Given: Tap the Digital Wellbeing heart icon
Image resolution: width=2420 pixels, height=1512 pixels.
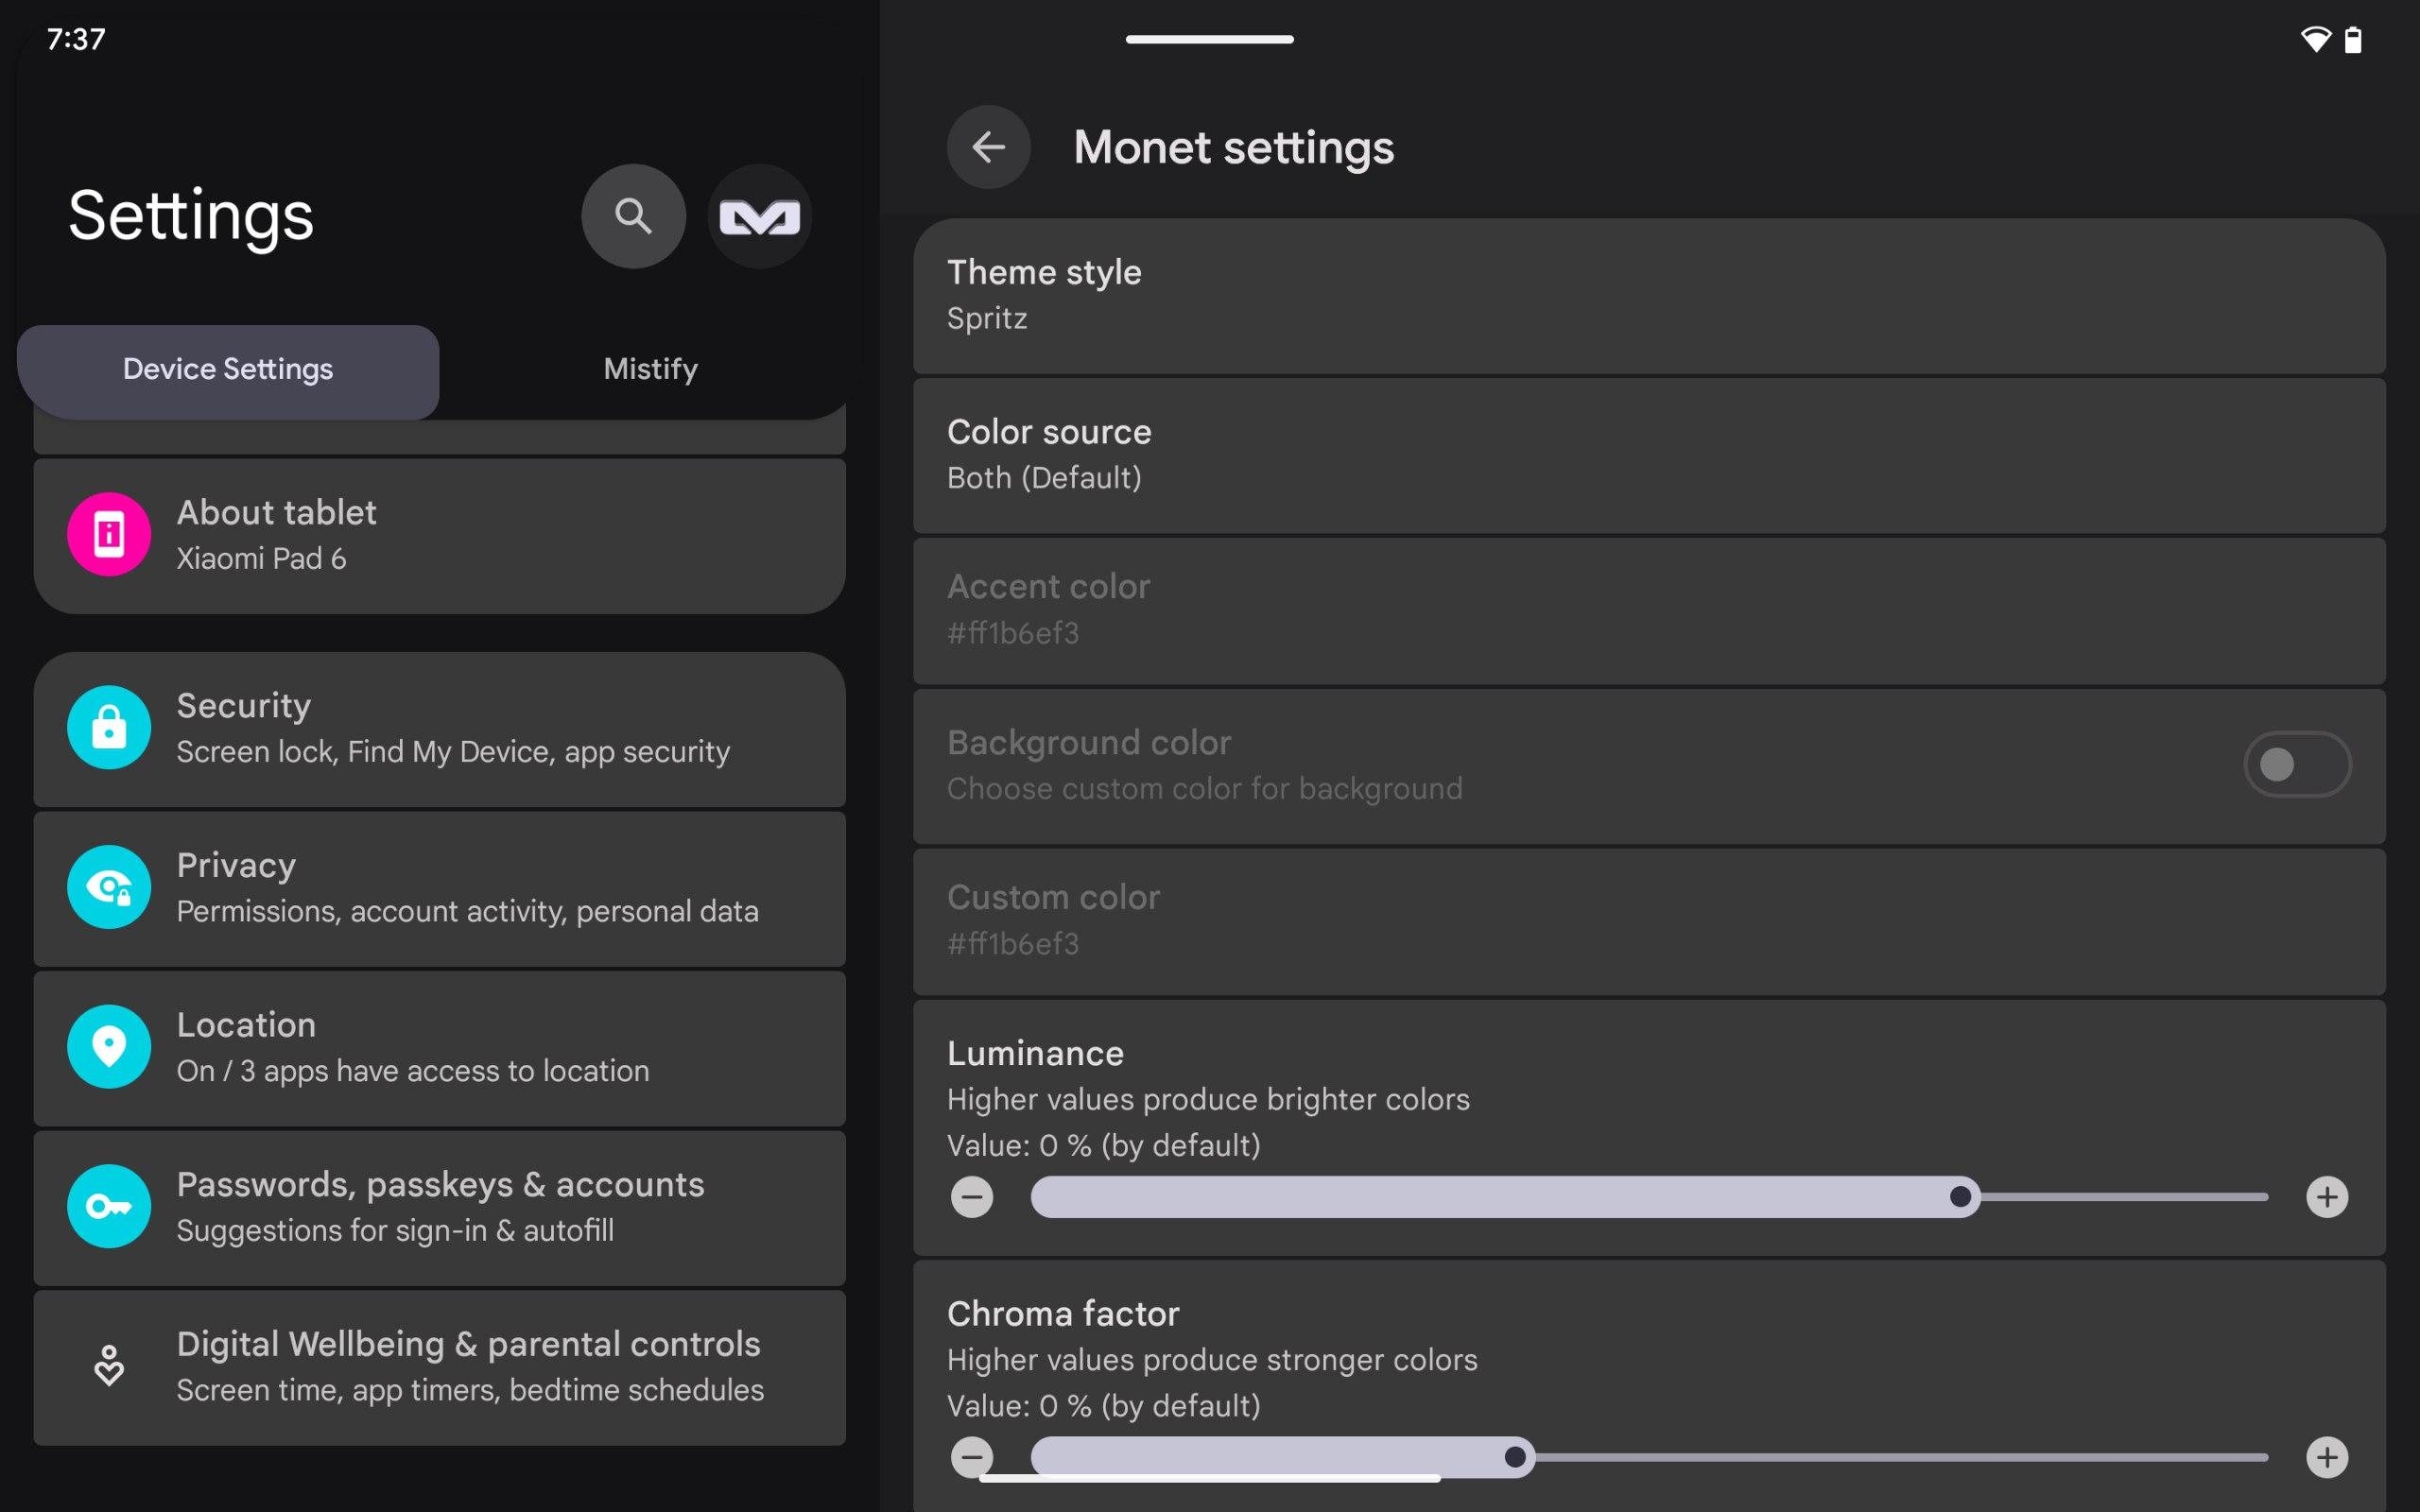Looking at the screenshot, I should click(x=109, y=1365).
